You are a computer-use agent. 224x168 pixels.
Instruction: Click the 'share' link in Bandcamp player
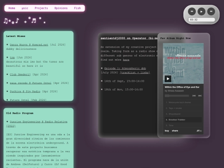coord(175,131)
